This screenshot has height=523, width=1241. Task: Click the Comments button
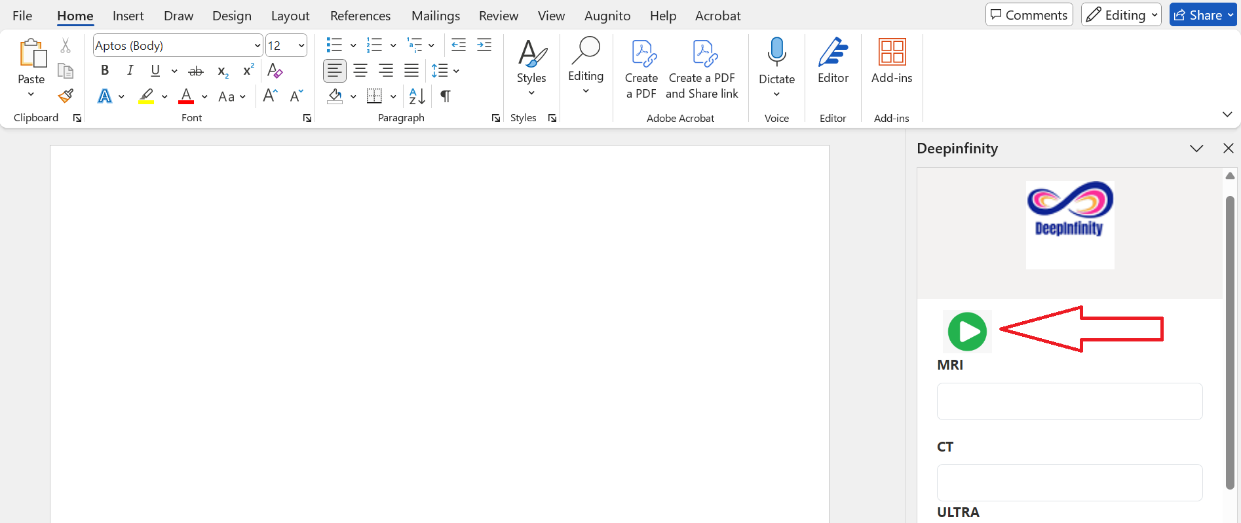click(x=1029, y=15)
